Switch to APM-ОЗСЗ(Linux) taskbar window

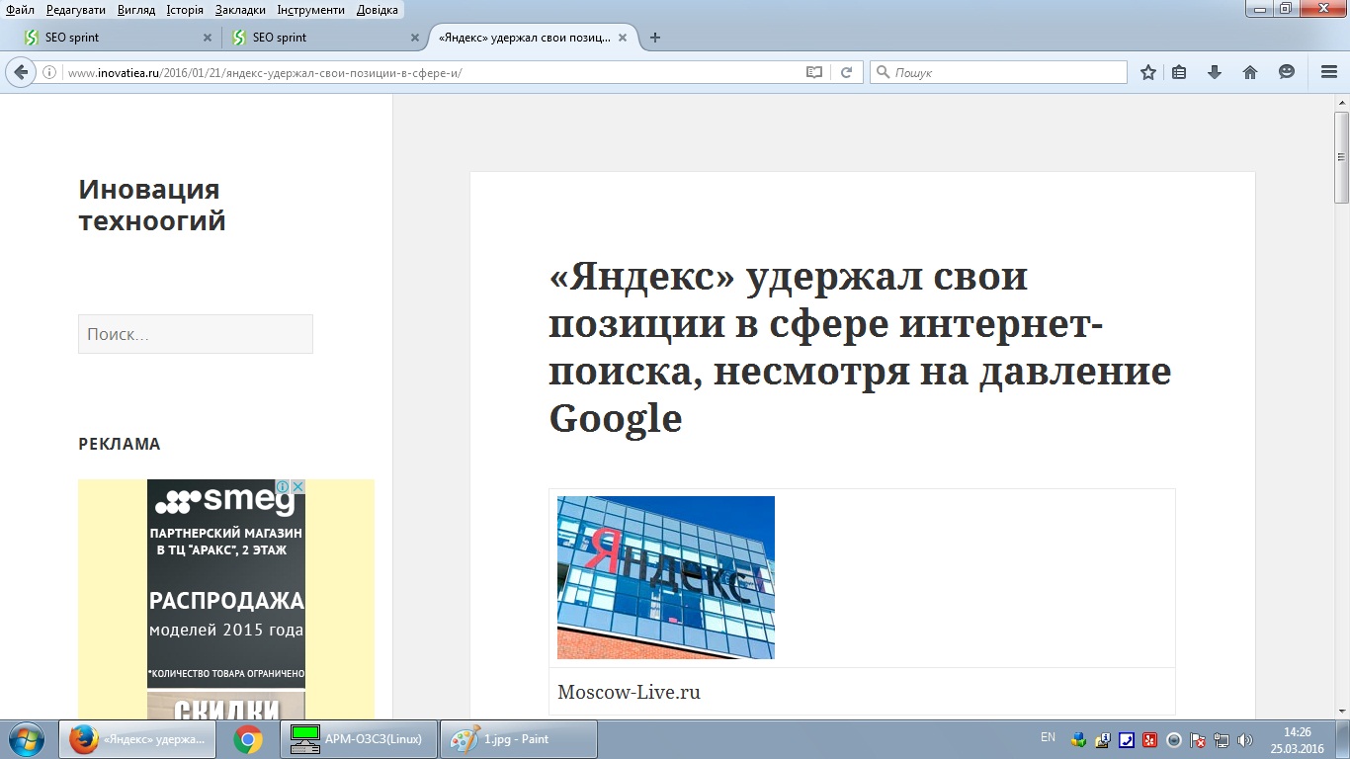pyautogui.click(x=360, y=739)
